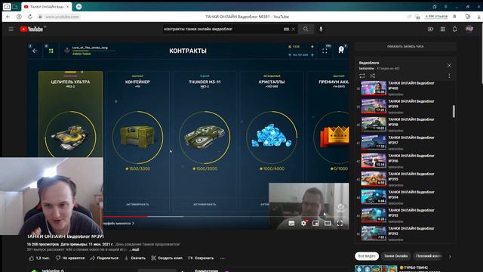Clear the YouTube search query text
The image size is (483, 272).
pyautogui.click(x=294, y=29)
